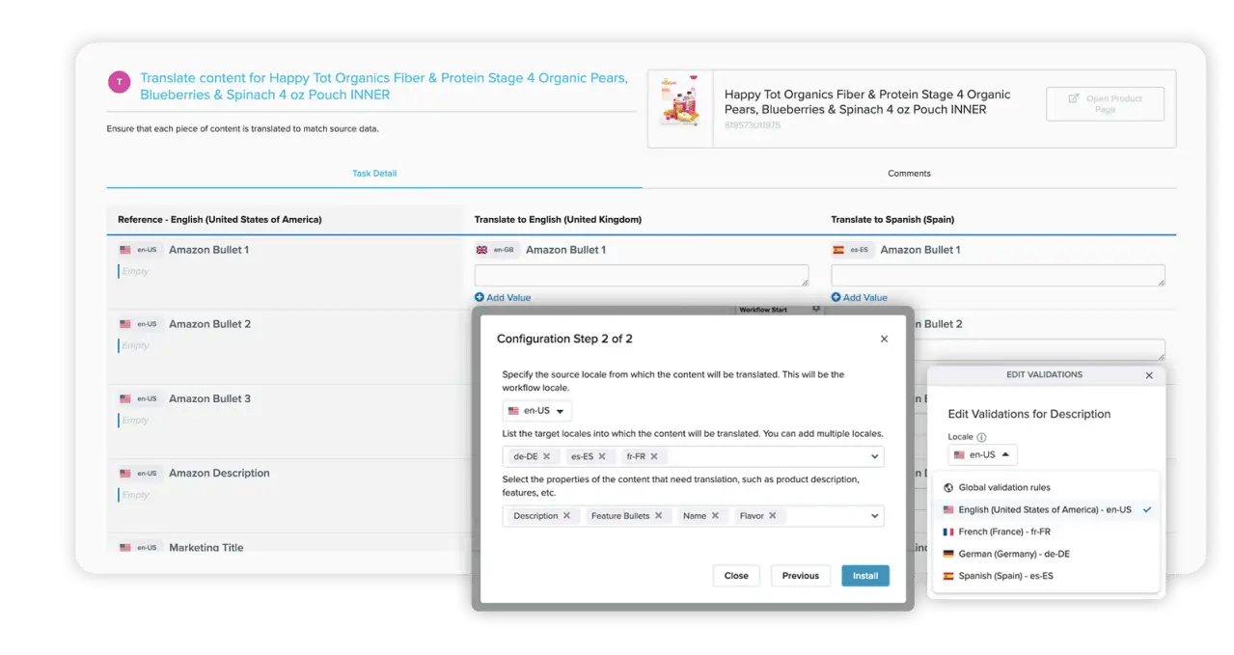
Task: Open the source locale en-US dropdown
Action: 536,411
